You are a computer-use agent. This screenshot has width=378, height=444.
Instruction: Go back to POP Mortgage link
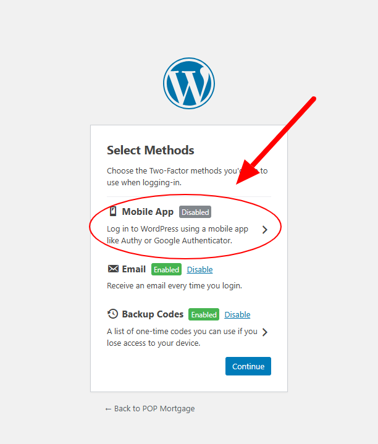click(x=150, y=409)
